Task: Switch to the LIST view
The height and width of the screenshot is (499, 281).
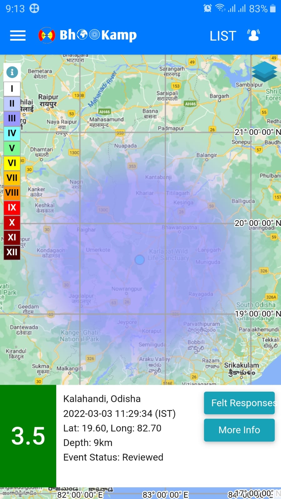Action: 223,36
